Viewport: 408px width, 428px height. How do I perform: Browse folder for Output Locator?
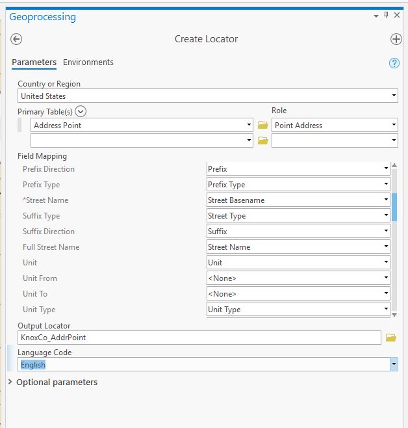click(390, 338)
